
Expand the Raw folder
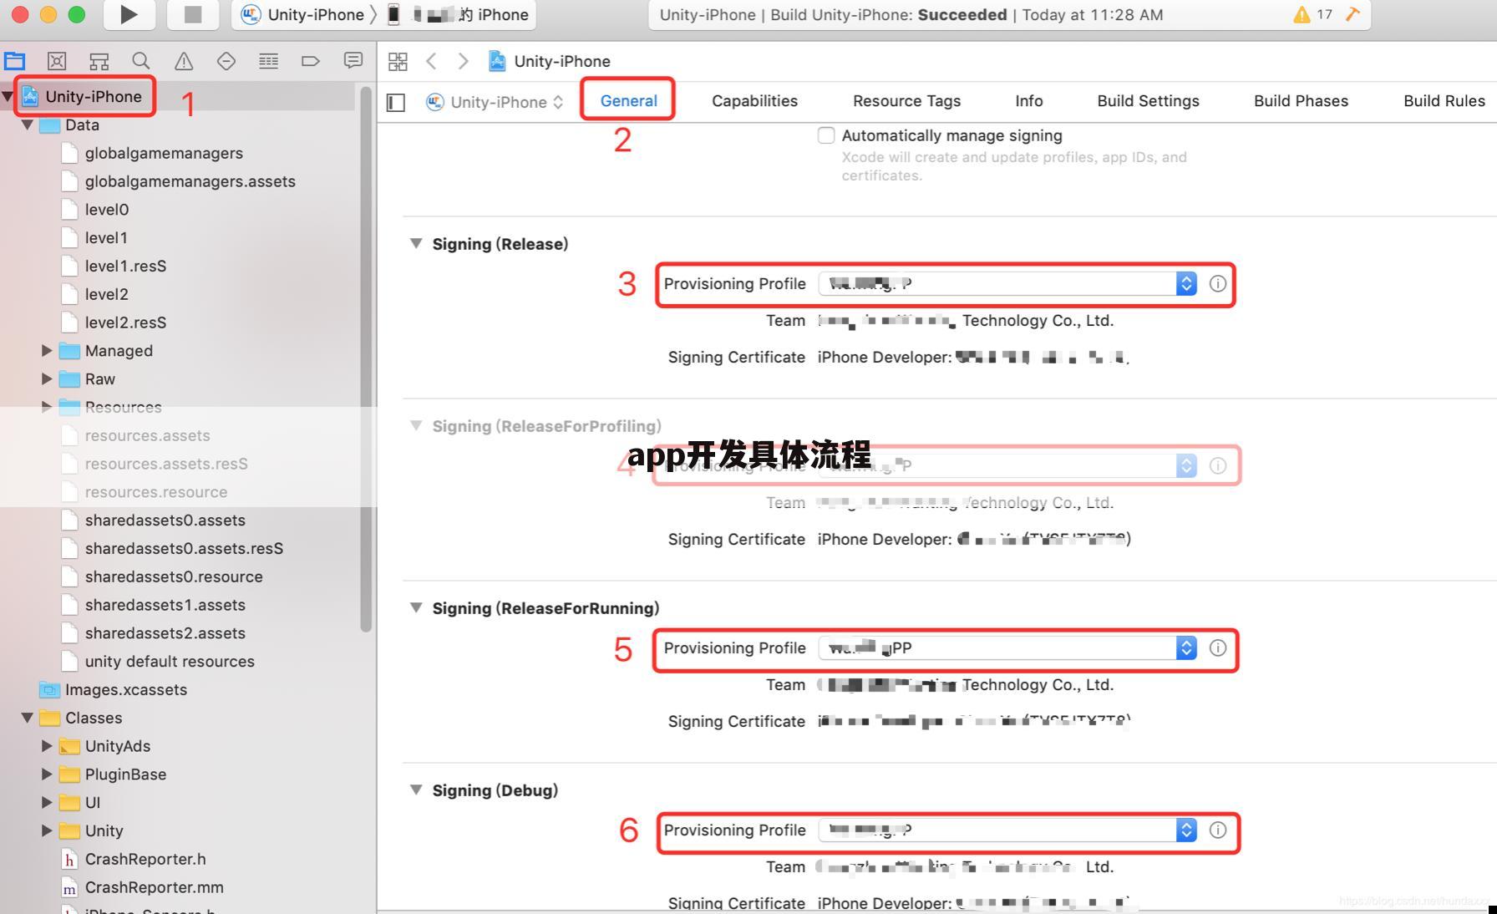pyautogui.click(x=47, y=379)
